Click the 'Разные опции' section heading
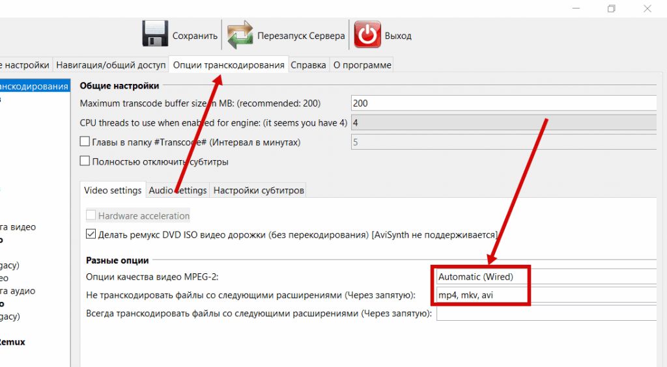667x367 pixels. pyautogui.click(x=117, y=260)
